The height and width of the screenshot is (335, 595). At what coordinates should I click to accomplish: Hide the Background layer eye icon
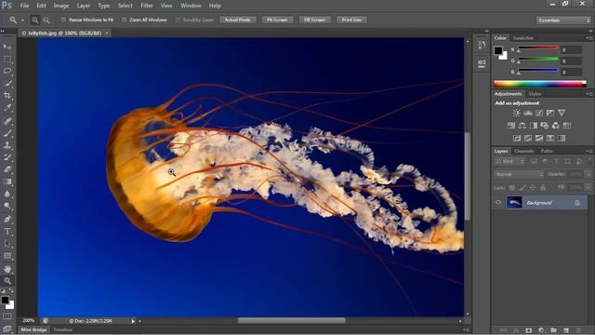498,203
